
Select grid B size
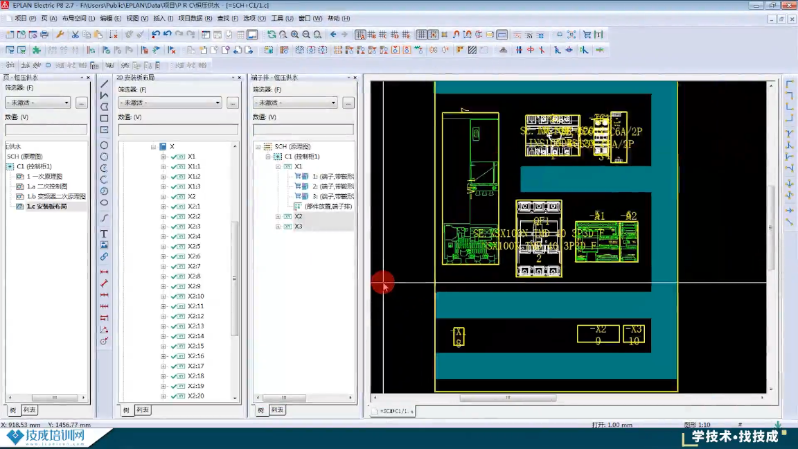(x=371, y=35)
